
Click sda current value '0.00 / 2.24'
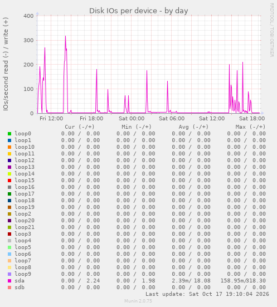click(80, 281)
